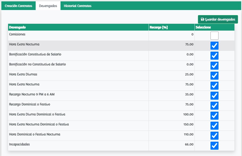The image size is (242, 156).
Task: Switch to the Creación Contratos tab
Action: [x=18, y=6]
